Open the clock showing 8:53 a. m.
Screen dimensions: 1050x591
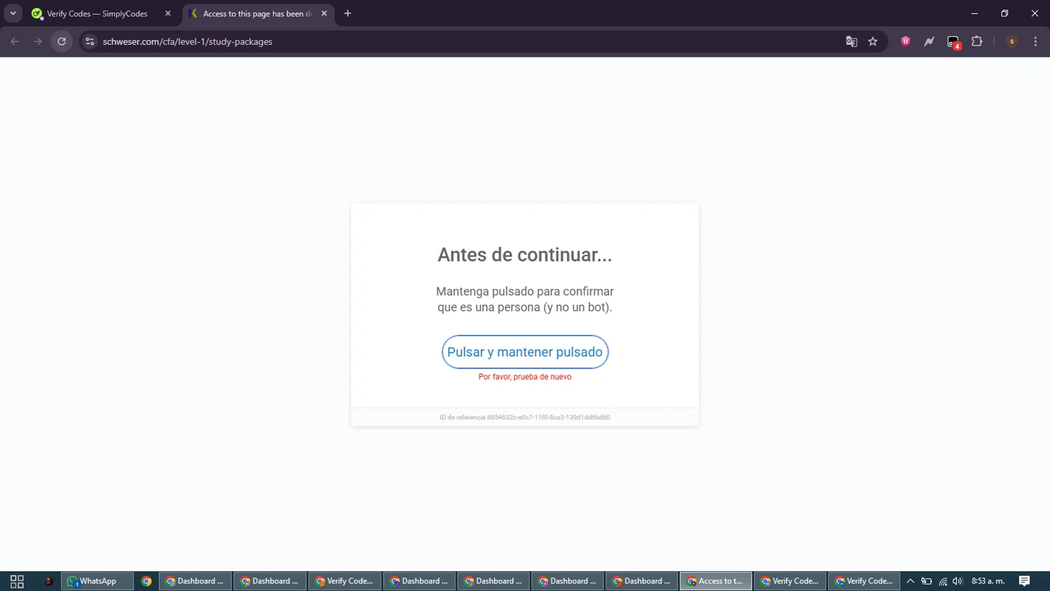tap(988, 581)
